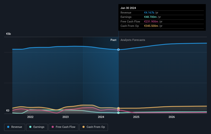Click the orange Cash From Op data point
The image size is (211, 134).
118,108
